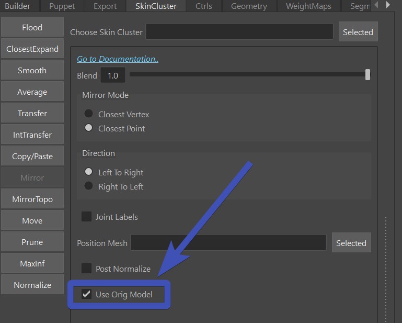Click Selected beside Choose Skin Cluster
Viewport: 402px width, 323px height.
point(358,32)
